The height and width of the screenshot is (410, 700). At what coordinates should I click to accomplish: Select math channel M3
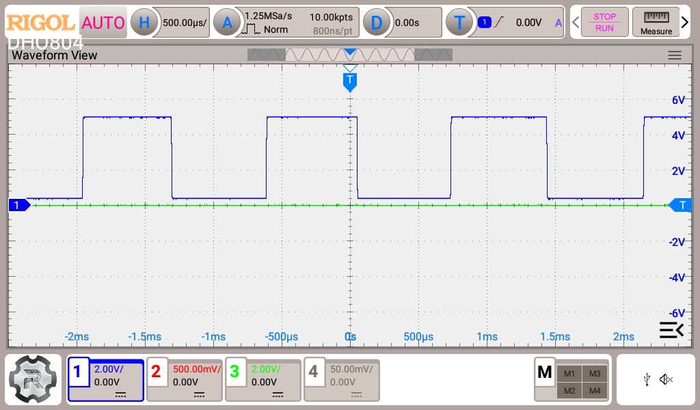coord(595,373)
